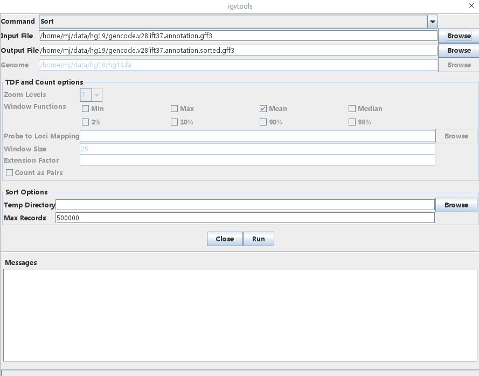Enable the 98% window function

coord(352,122)
